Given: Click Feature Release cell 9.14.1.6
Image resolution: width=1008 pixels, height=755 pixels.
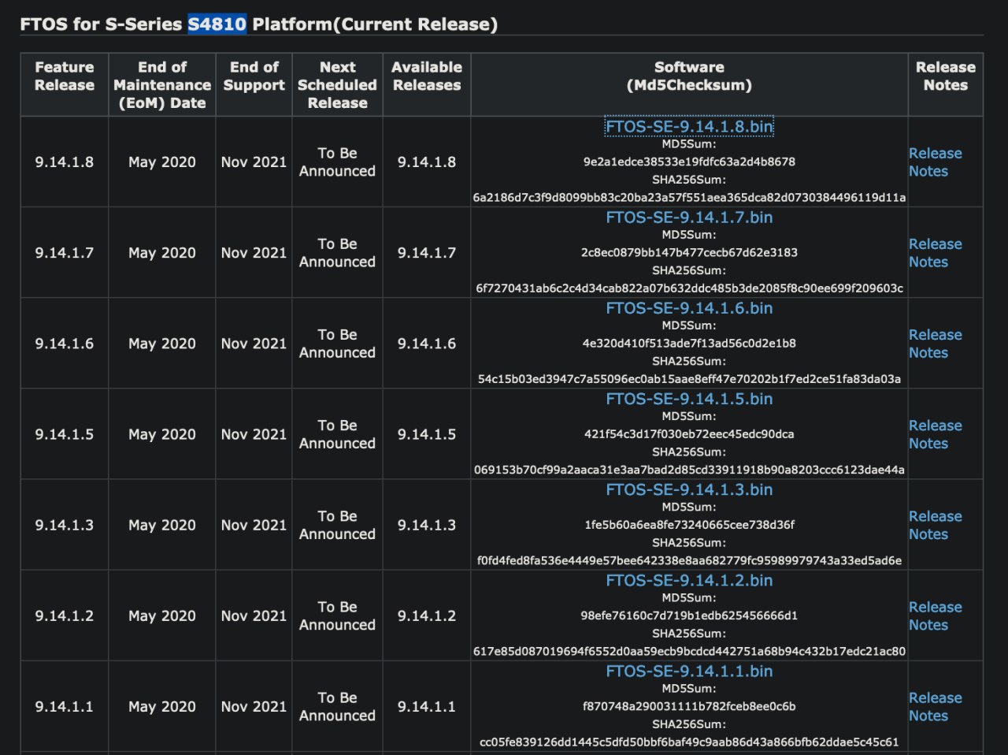Looking at the screenshot, I should point(64,344).
